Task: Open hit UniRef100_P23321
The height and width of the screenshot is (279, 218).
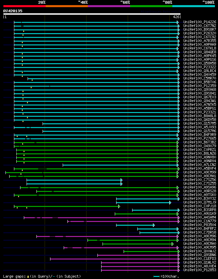Action: click(x=200, y=112)
